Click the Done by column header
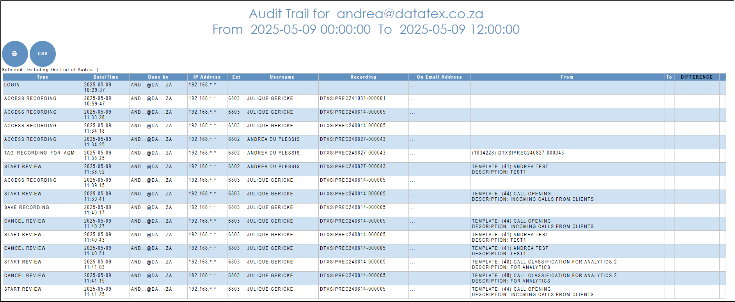The width and height of the screenshot is (735, 302). pyautogui.click(x=158, y=77)
